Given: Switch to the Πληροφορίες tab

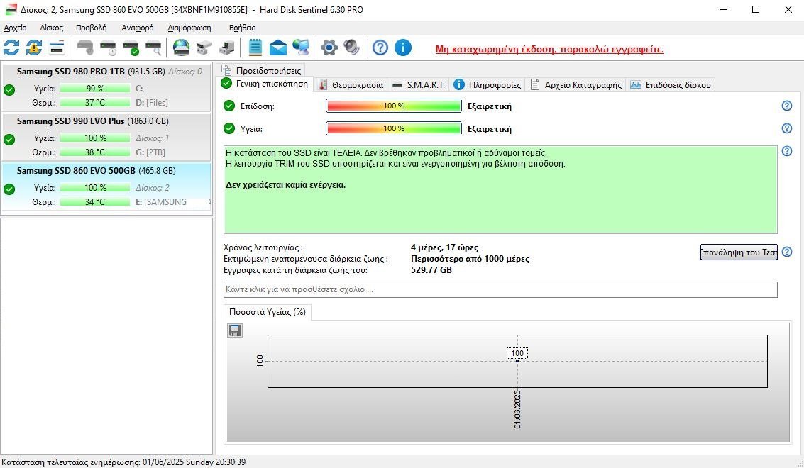Looking at the screenshot, I should pos(488,85).
